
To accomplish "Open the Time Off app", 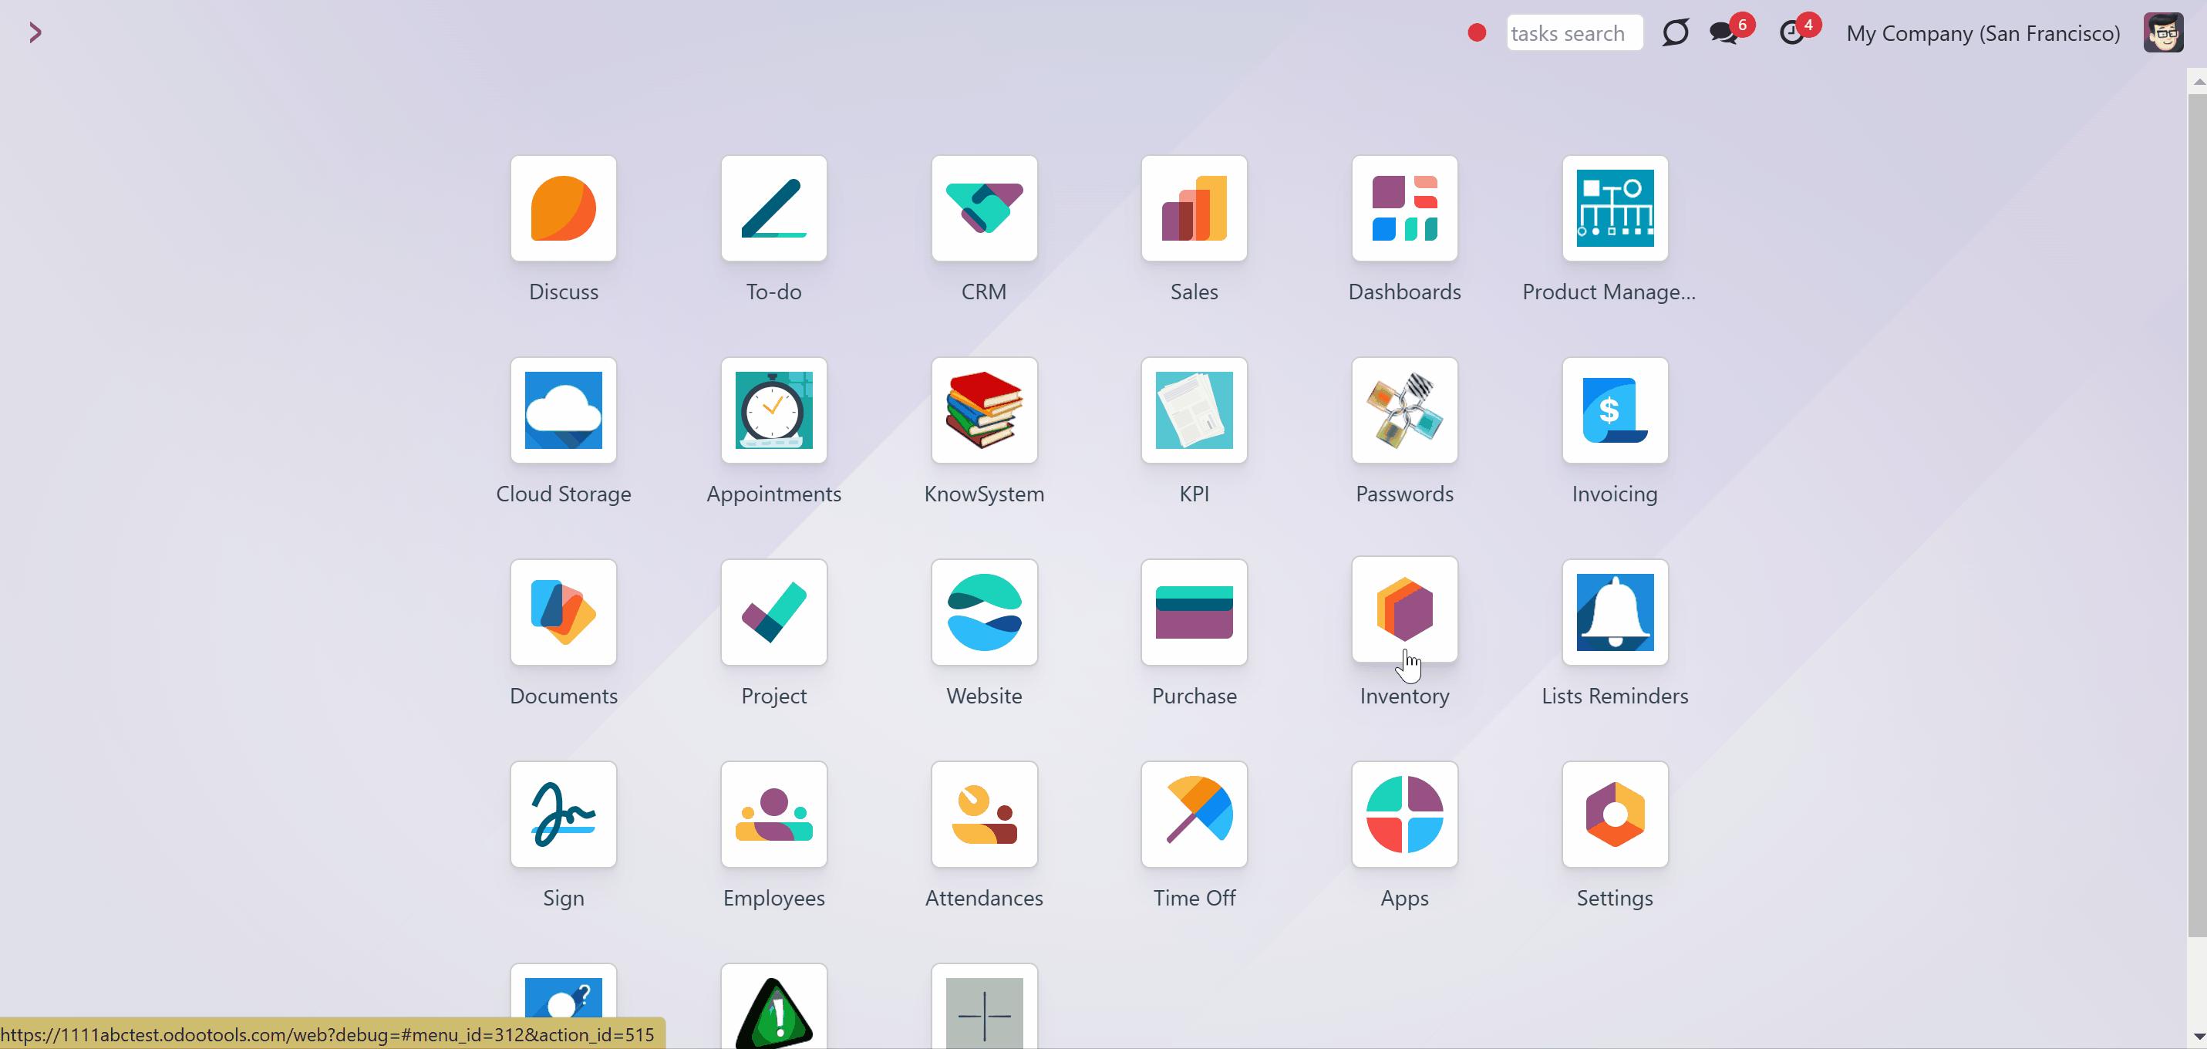I will pyautogui.click(x=1194, y=815).
